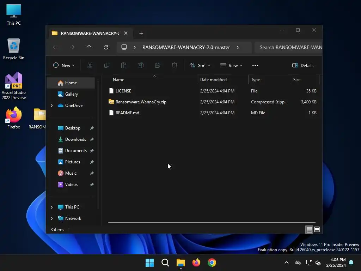The image size is (361, 271).
Task: Switch to large thumbnails view icon
Action: (317, 229)
